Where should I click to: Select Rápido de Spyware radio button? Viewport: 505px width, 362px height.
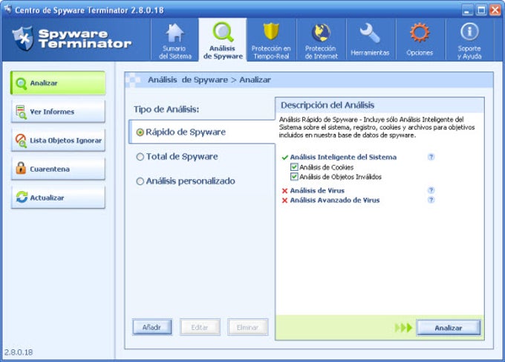coord(140,132)
